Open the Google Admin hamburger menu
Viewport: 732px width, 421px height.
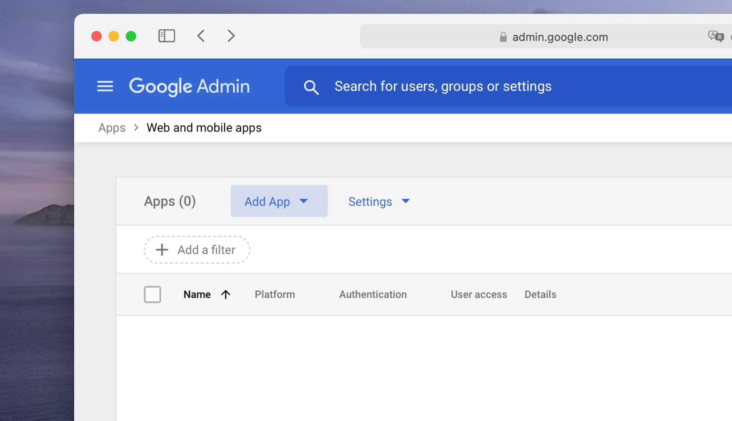pos(105,86)
